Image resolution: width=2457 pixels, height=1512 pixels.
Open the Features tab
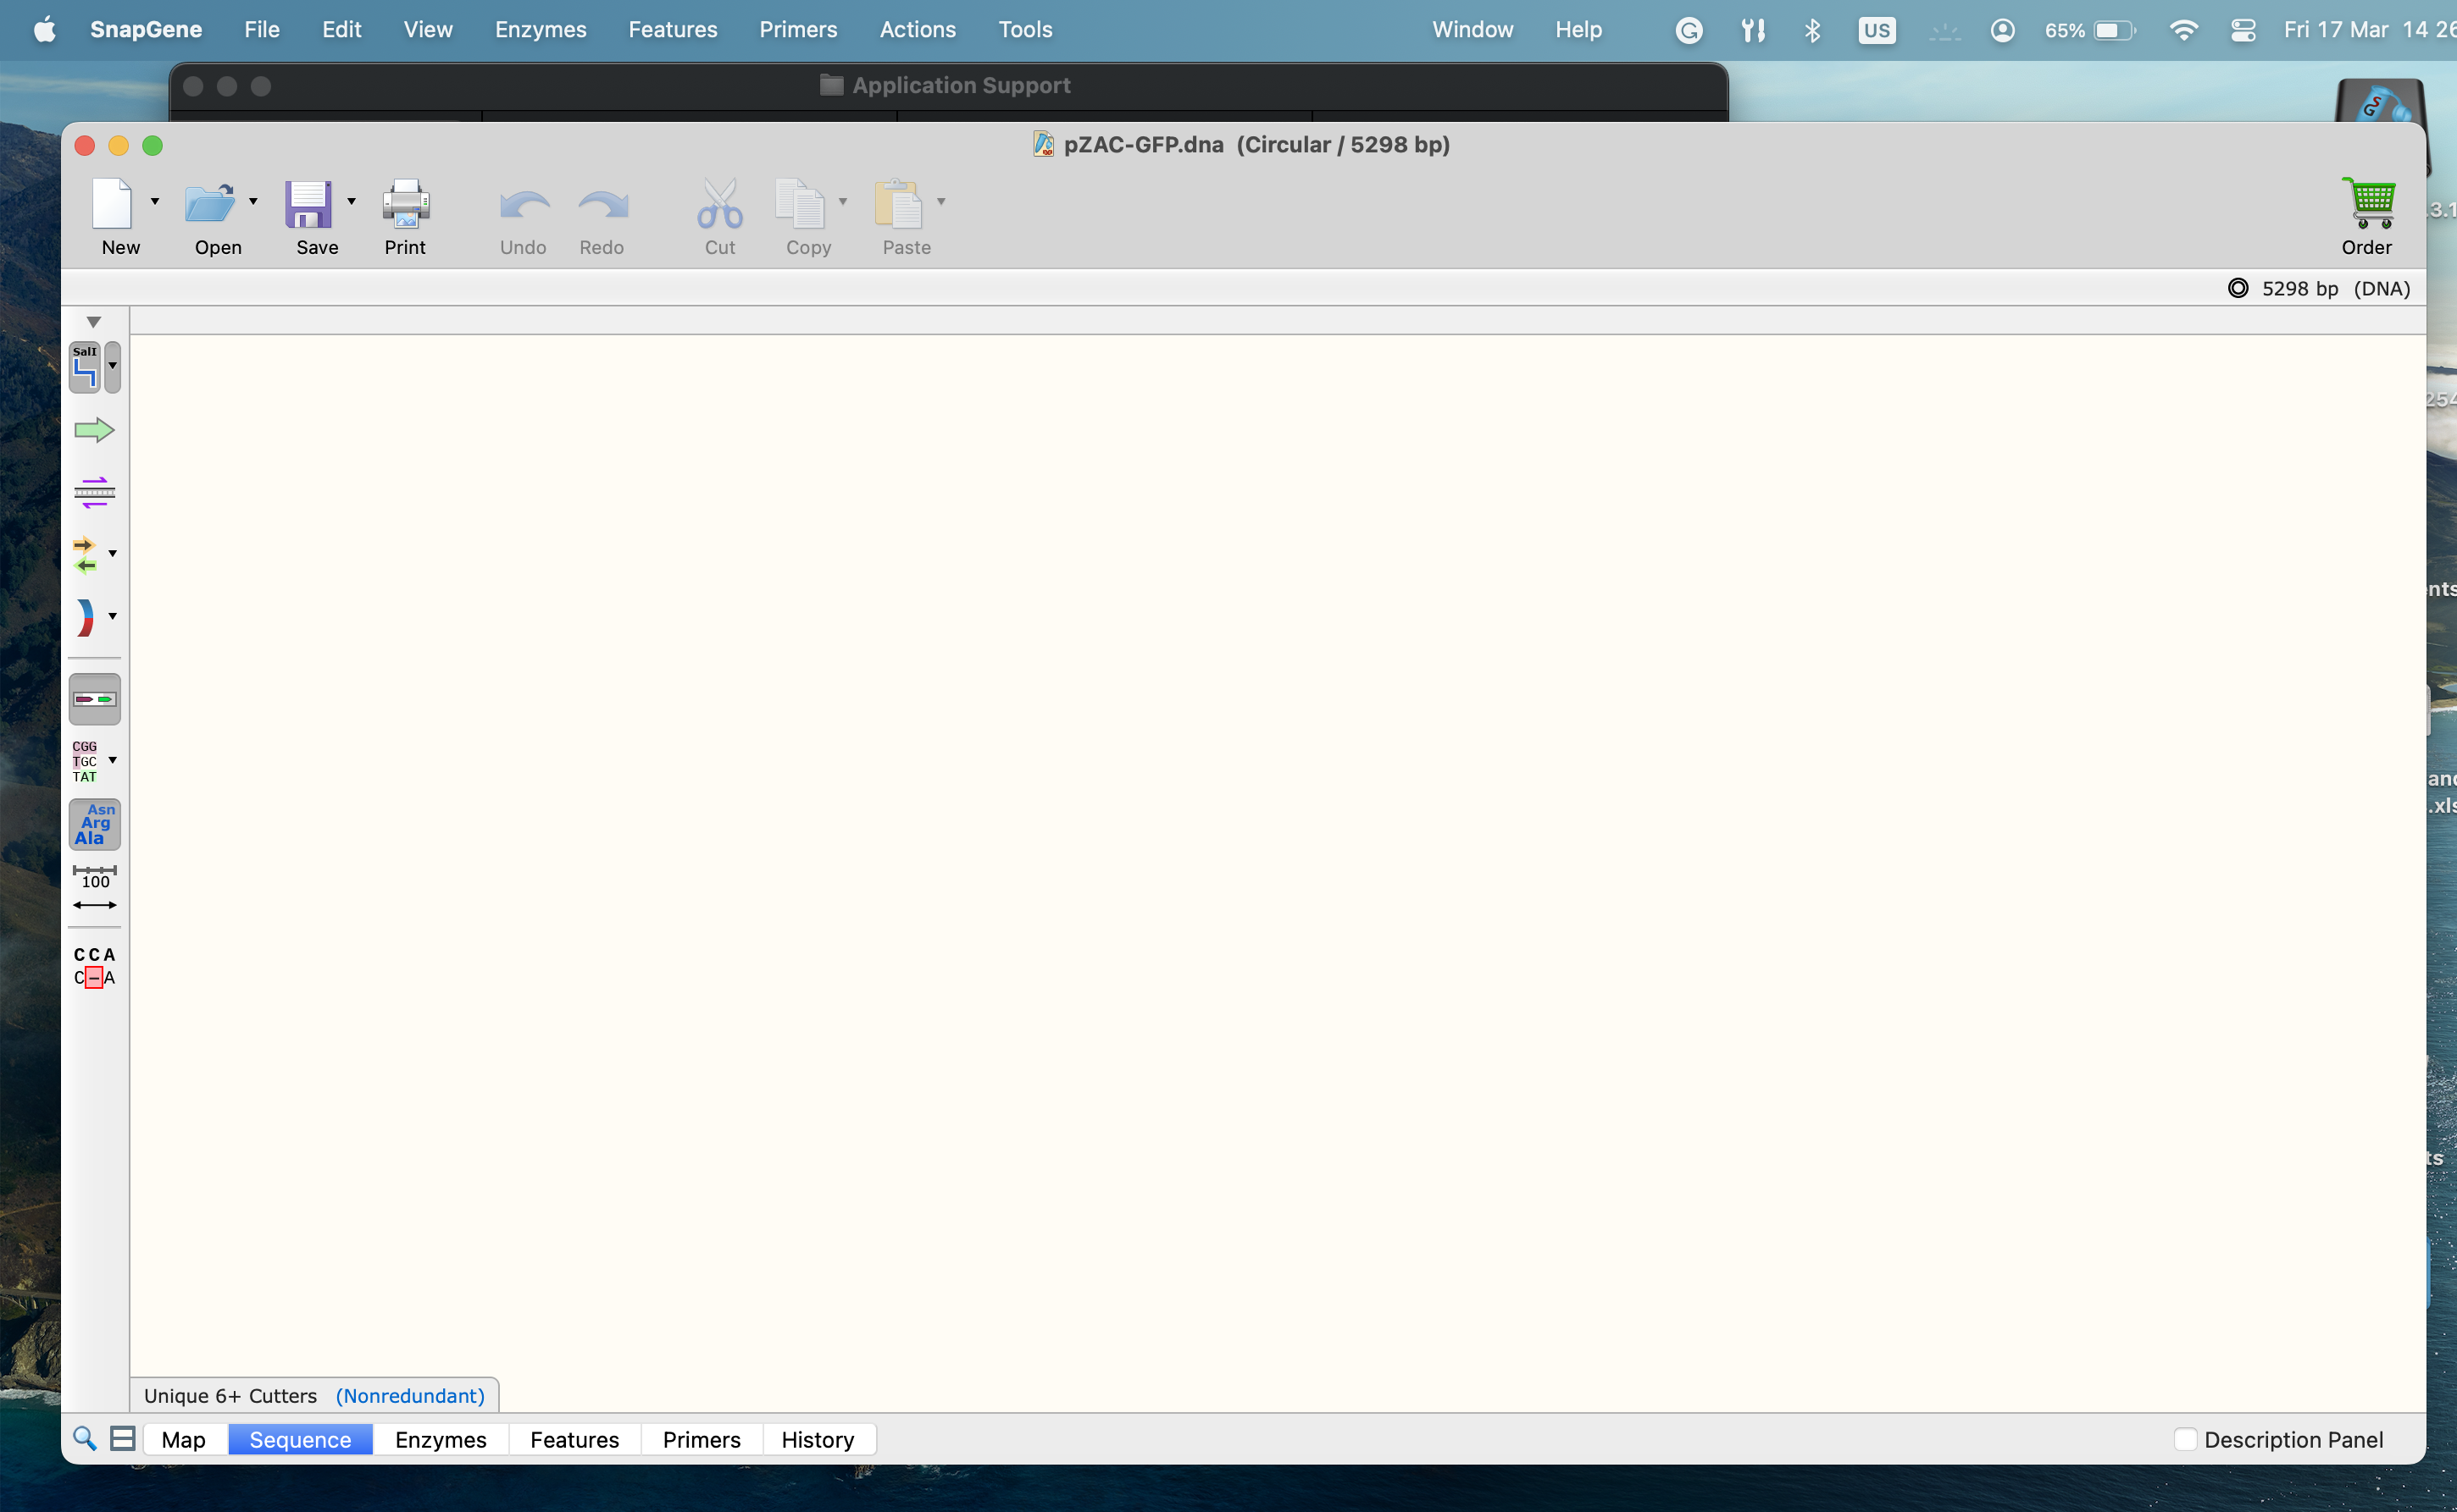click(x=574, y=1439)
